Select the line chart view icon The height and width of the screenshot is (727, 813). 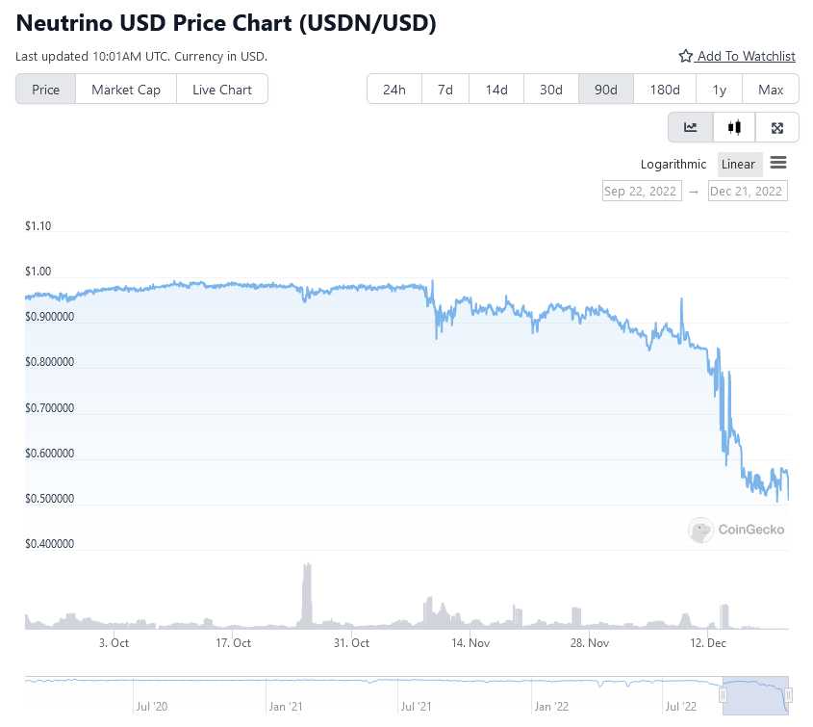[x=691, y=127]
